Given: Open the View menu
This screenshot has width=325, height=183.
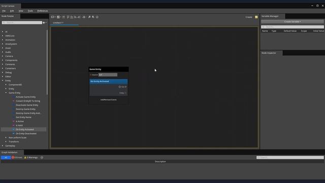Looking at the screenshot, I should (21, 11).
